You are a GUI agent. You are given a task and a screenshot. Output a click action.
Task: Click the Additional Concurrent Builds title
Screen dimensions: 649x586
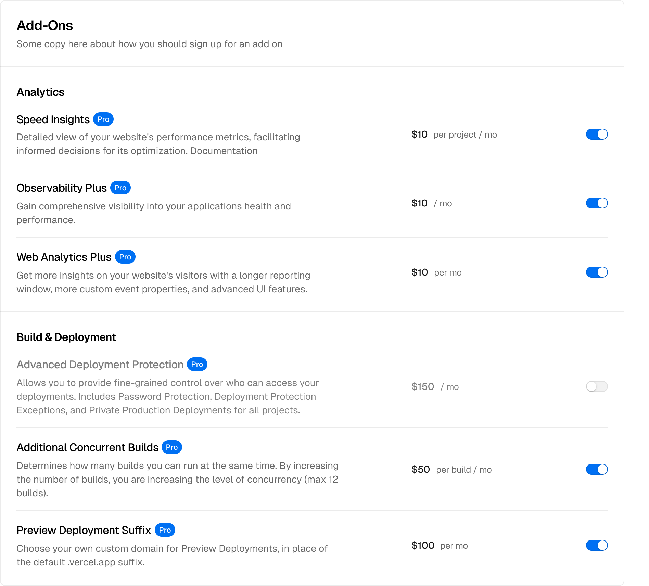coord(88,447)
